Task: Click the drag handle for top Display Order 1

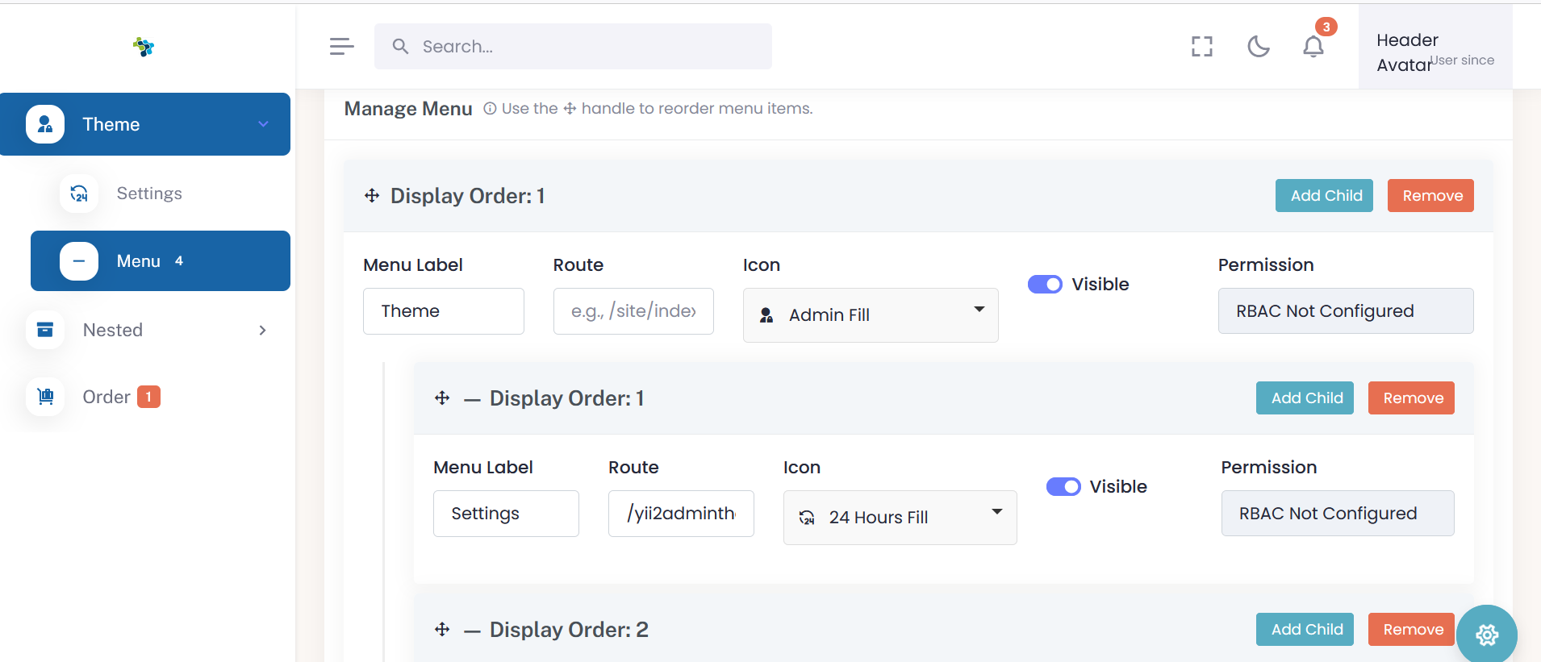Action: coord(372,196)
